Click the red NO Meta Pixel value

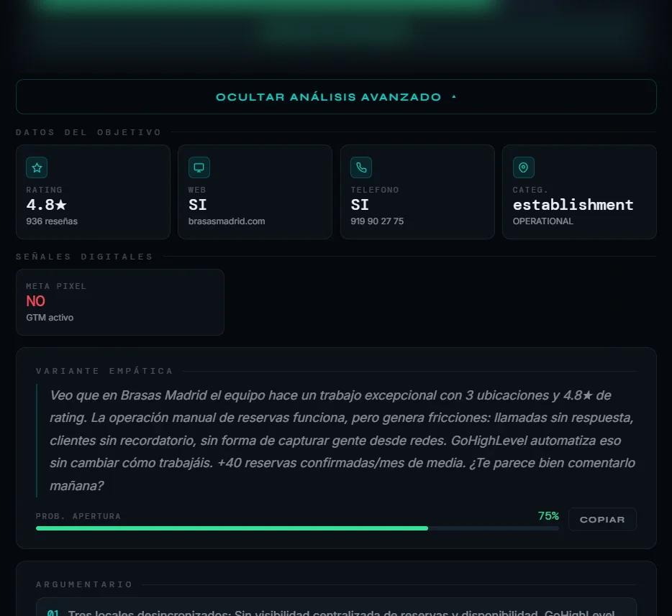pos(35,301)
